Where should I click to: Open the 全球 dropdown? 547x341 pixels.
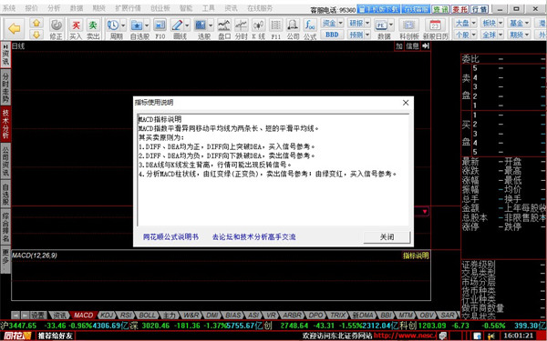click(x=492, y=35)
